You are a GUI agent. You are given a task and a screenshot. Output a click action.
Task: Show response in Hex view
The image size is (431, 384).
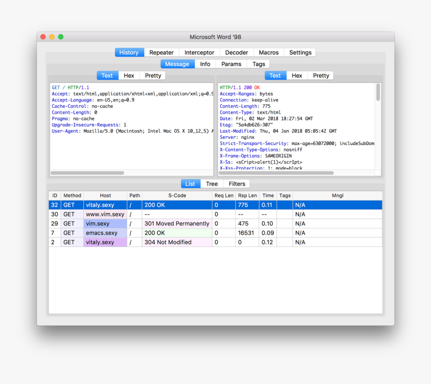tap(297, 75)
